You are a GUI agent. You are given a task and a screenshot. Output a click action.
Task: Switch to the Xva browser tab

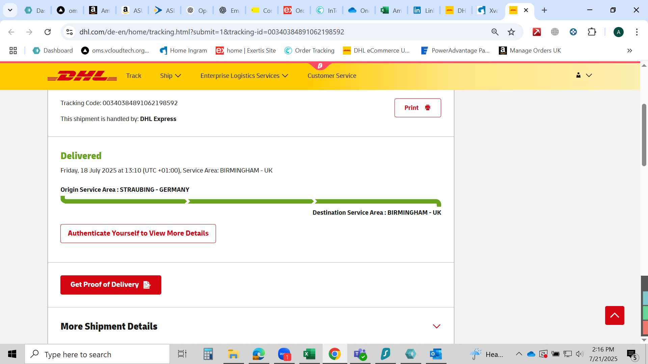tap(488, 10)
